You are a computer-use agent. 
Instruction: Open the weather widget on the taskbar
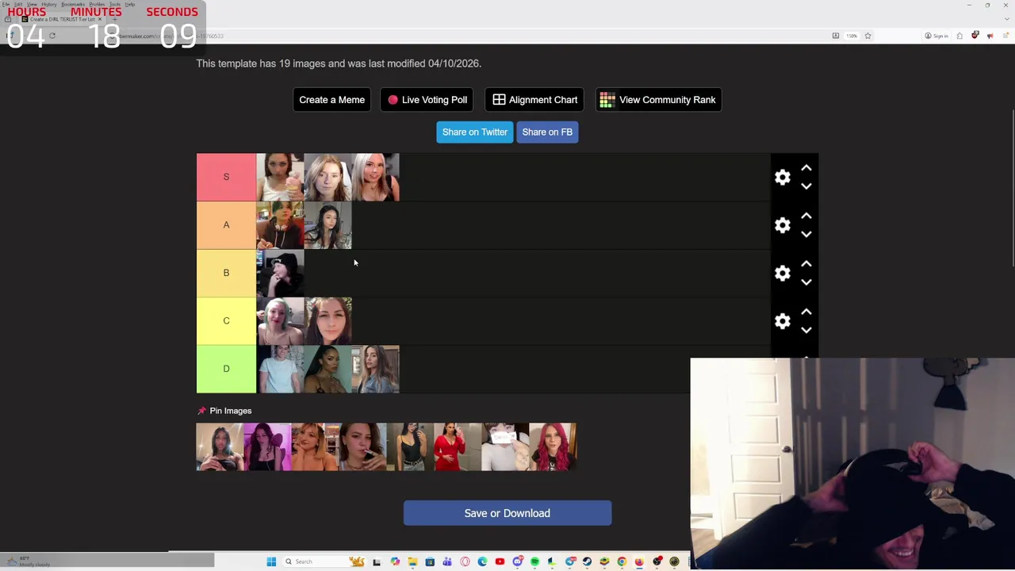pos(28,561)
